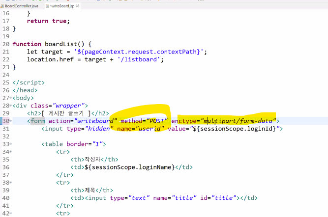Click the closing brace on line 23
Viewport: 328px width, 217px height.
pyautogui.click(x=14, y=67)
